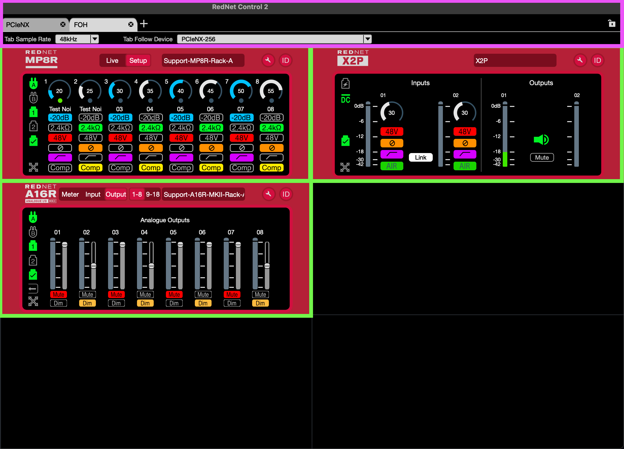Screen dimensions: 624x449
Task: Close the PCIeNX tab
Action: (63, 25)
